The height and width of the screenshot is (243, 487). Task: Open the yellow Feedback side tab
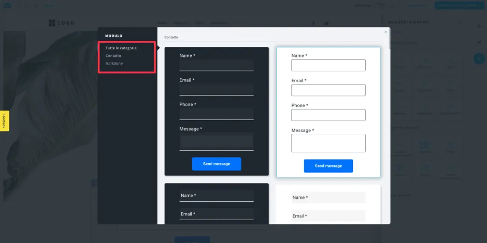4,121
